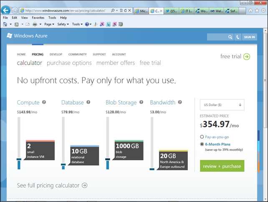Viewport: 268px width, 202px height.
Task: Open the Help menu in menu bar
Action: tap(63, 18)
